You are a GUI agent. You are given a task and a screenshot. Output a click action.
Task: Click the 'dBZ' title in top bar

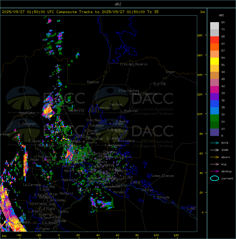click(x=118, y=4)
